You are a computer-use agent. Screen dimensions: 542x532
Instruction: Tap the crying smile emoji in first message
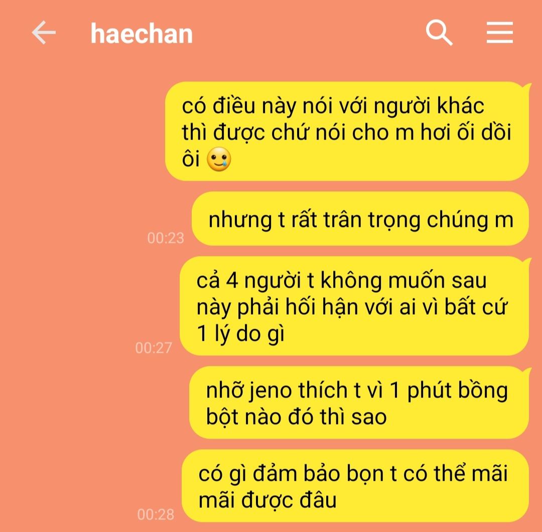pos(219,160)
